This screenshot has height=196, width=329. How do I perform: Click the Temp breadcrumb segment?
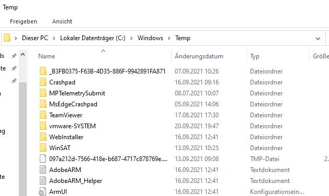tap(183, 38)
